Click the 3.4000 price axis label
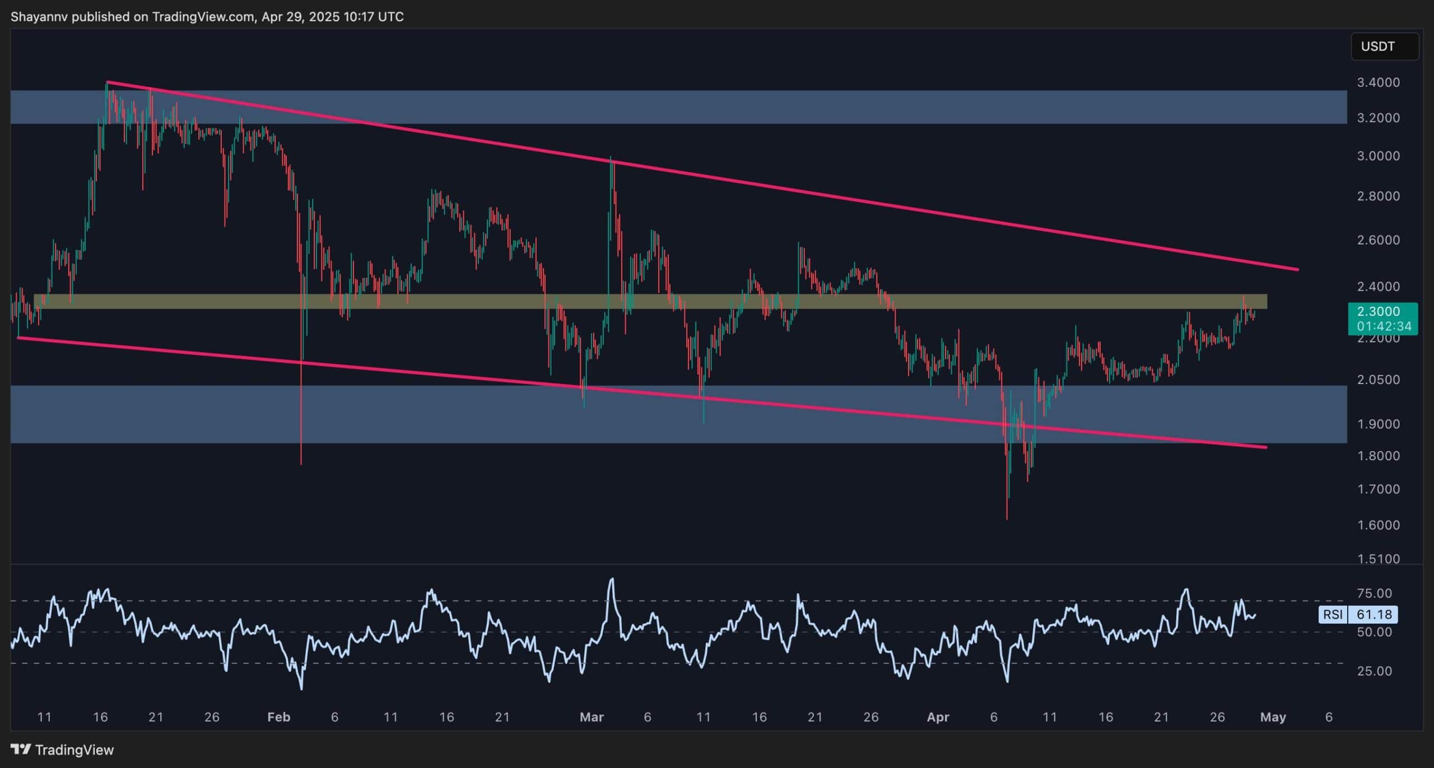 pyautogui.click(x=1378, y=82)
